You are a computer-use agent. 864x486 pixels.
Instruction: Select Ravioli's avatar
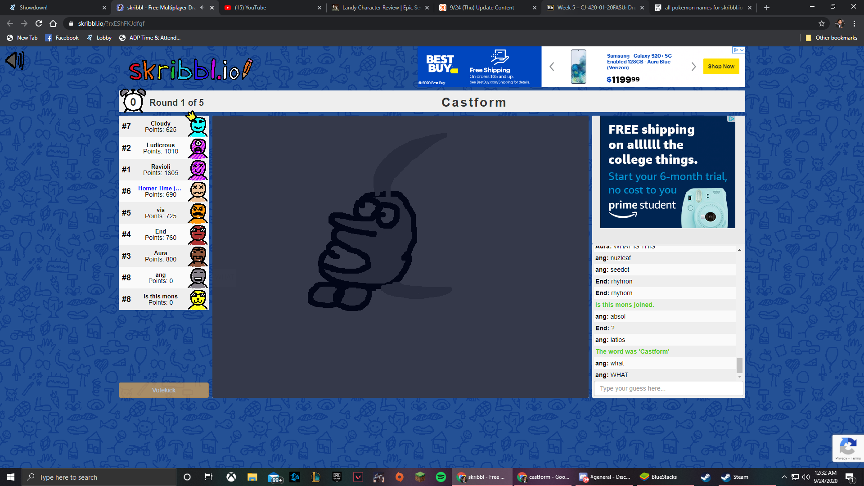[198, 170]
